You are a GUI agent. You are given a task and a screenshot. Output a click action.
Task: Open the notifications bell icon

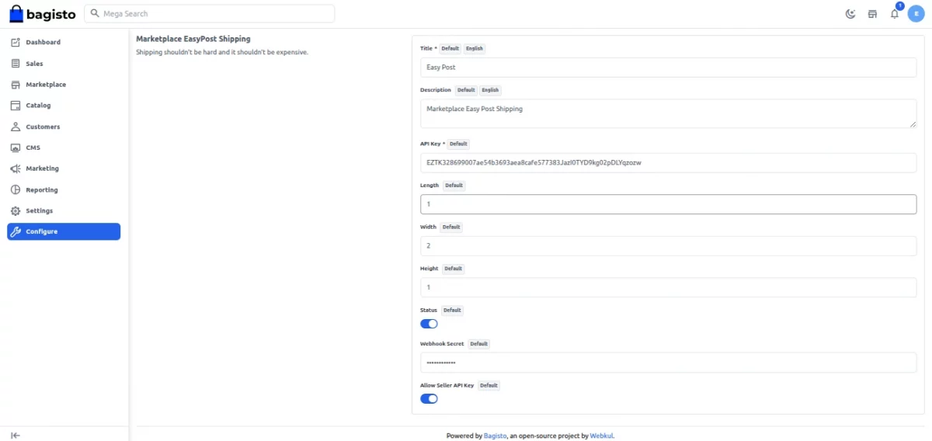pyautogui.click(x=895, y=14)
